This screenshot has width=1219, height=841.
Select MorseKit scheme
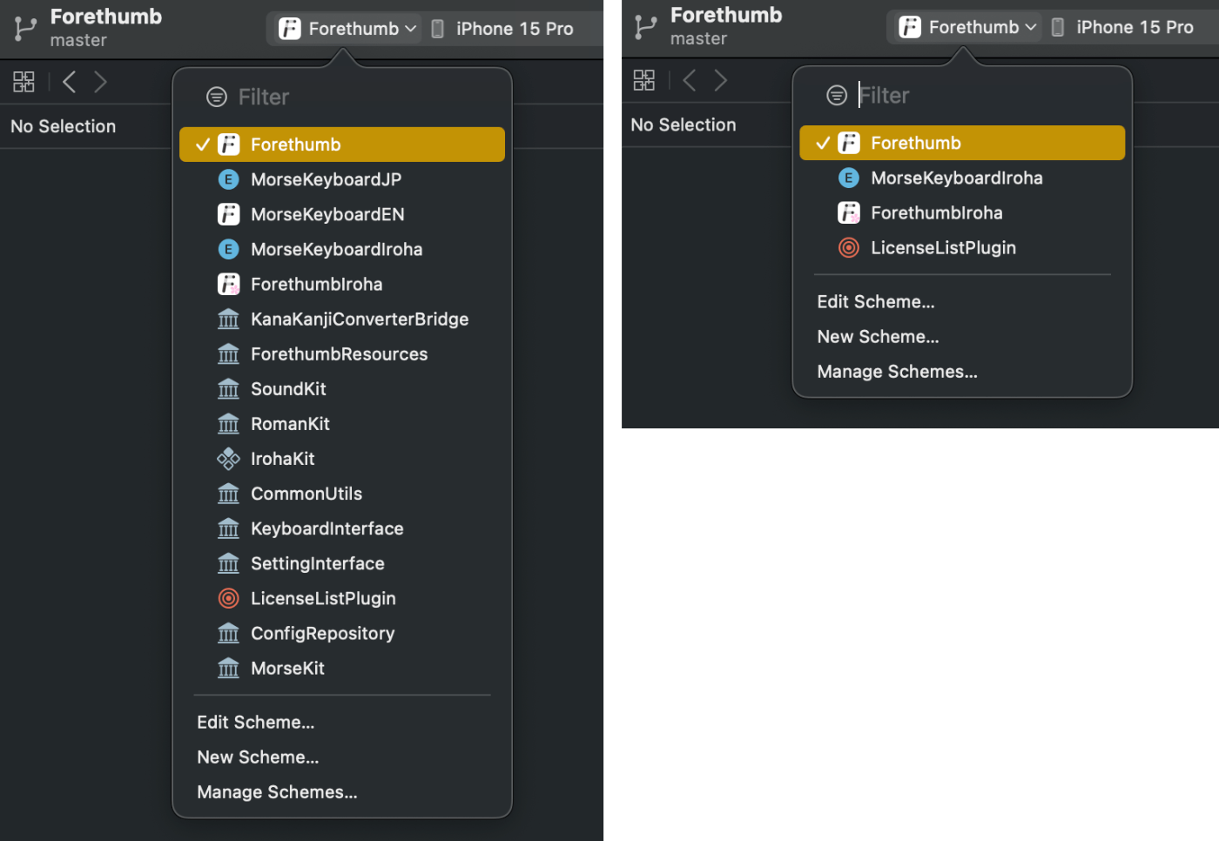tap(342, 668)
